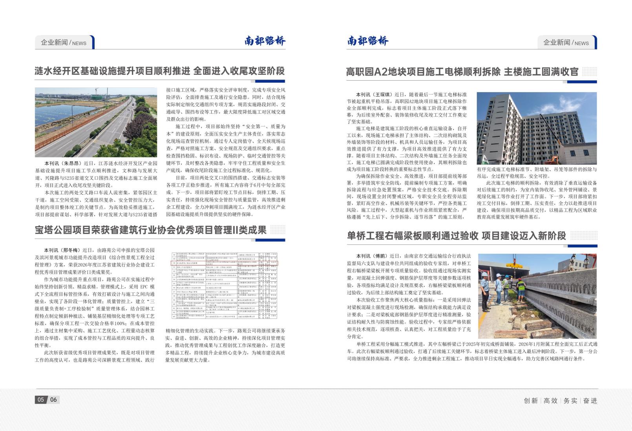Click byline 本刊讯（邢冬梅）
Viewport: 632px width, 431px height.
[x=62, y=250]
